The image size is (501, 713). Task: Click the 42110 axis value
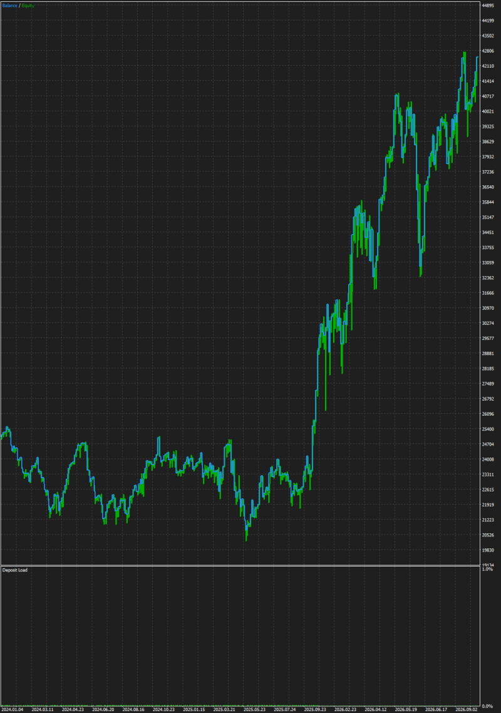click(488, 66)
